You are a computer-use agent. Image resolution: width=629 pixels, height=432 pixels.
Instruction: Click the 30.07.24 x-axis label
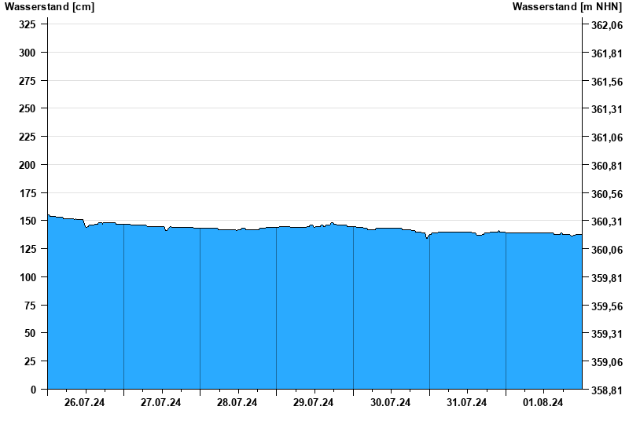[391, 403]
